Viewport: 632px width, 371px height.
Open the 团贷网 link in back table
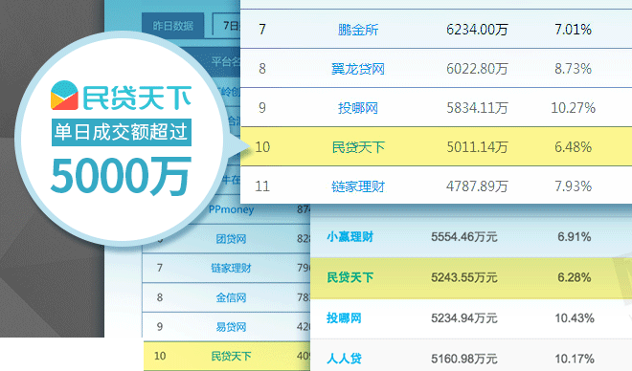tap(231, 239)
